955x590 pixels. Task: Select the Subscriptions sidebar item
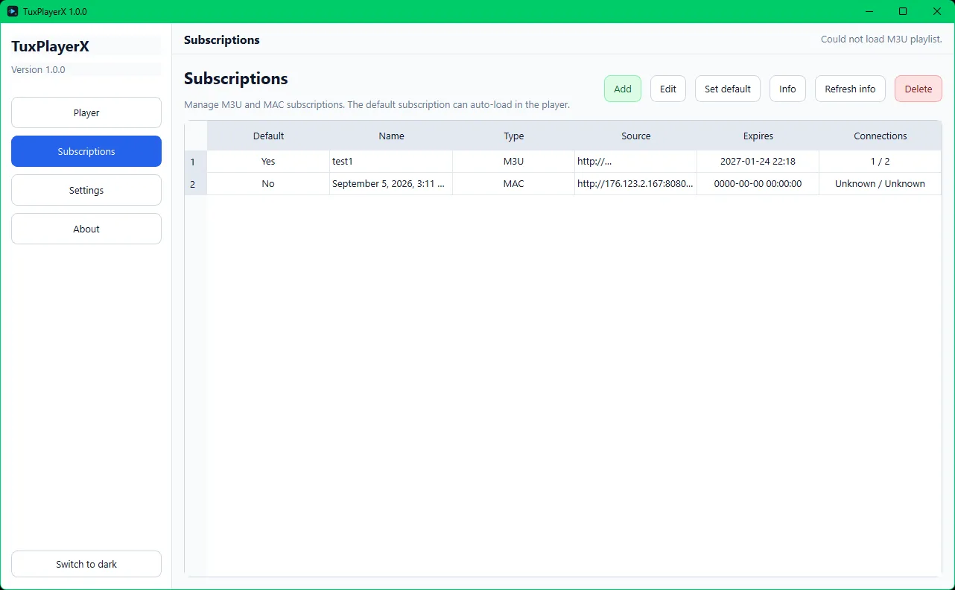[86, 151]
